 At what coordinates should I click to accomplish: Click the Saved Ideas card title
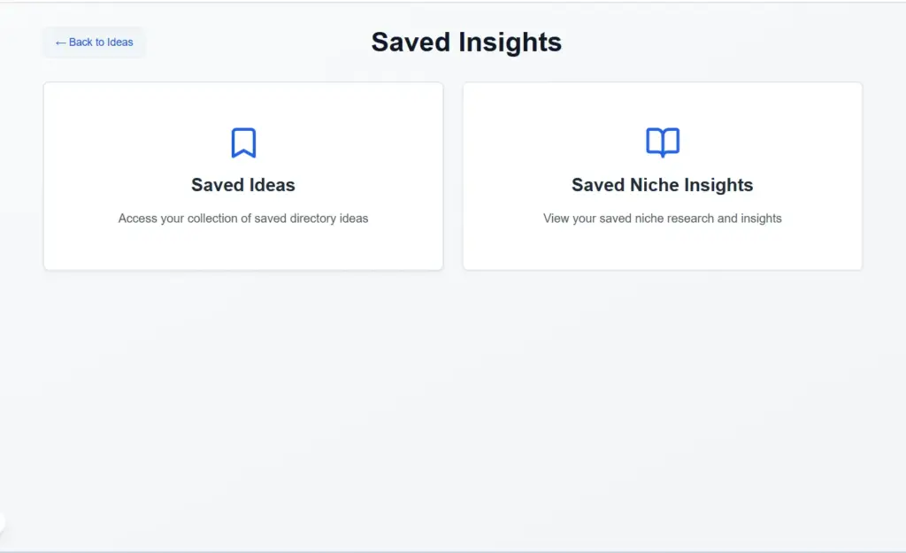(x=242, y=185)
